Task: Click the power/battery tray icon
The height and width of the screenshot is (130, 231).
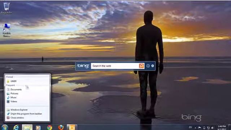Action: click(x=204, y=128)
